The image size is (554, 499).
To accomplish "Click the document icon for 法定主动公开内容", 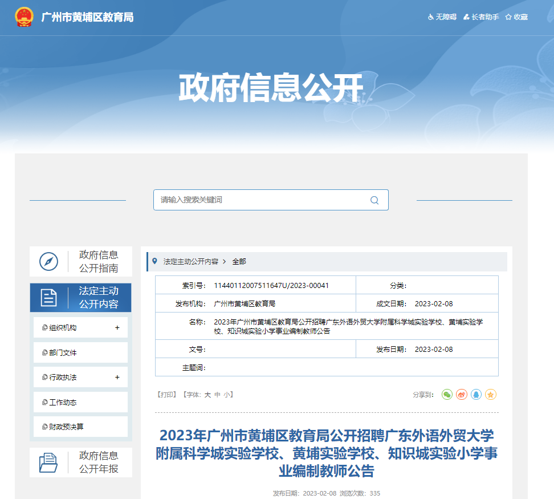I will pyautogui.click(x=49, y=298).
